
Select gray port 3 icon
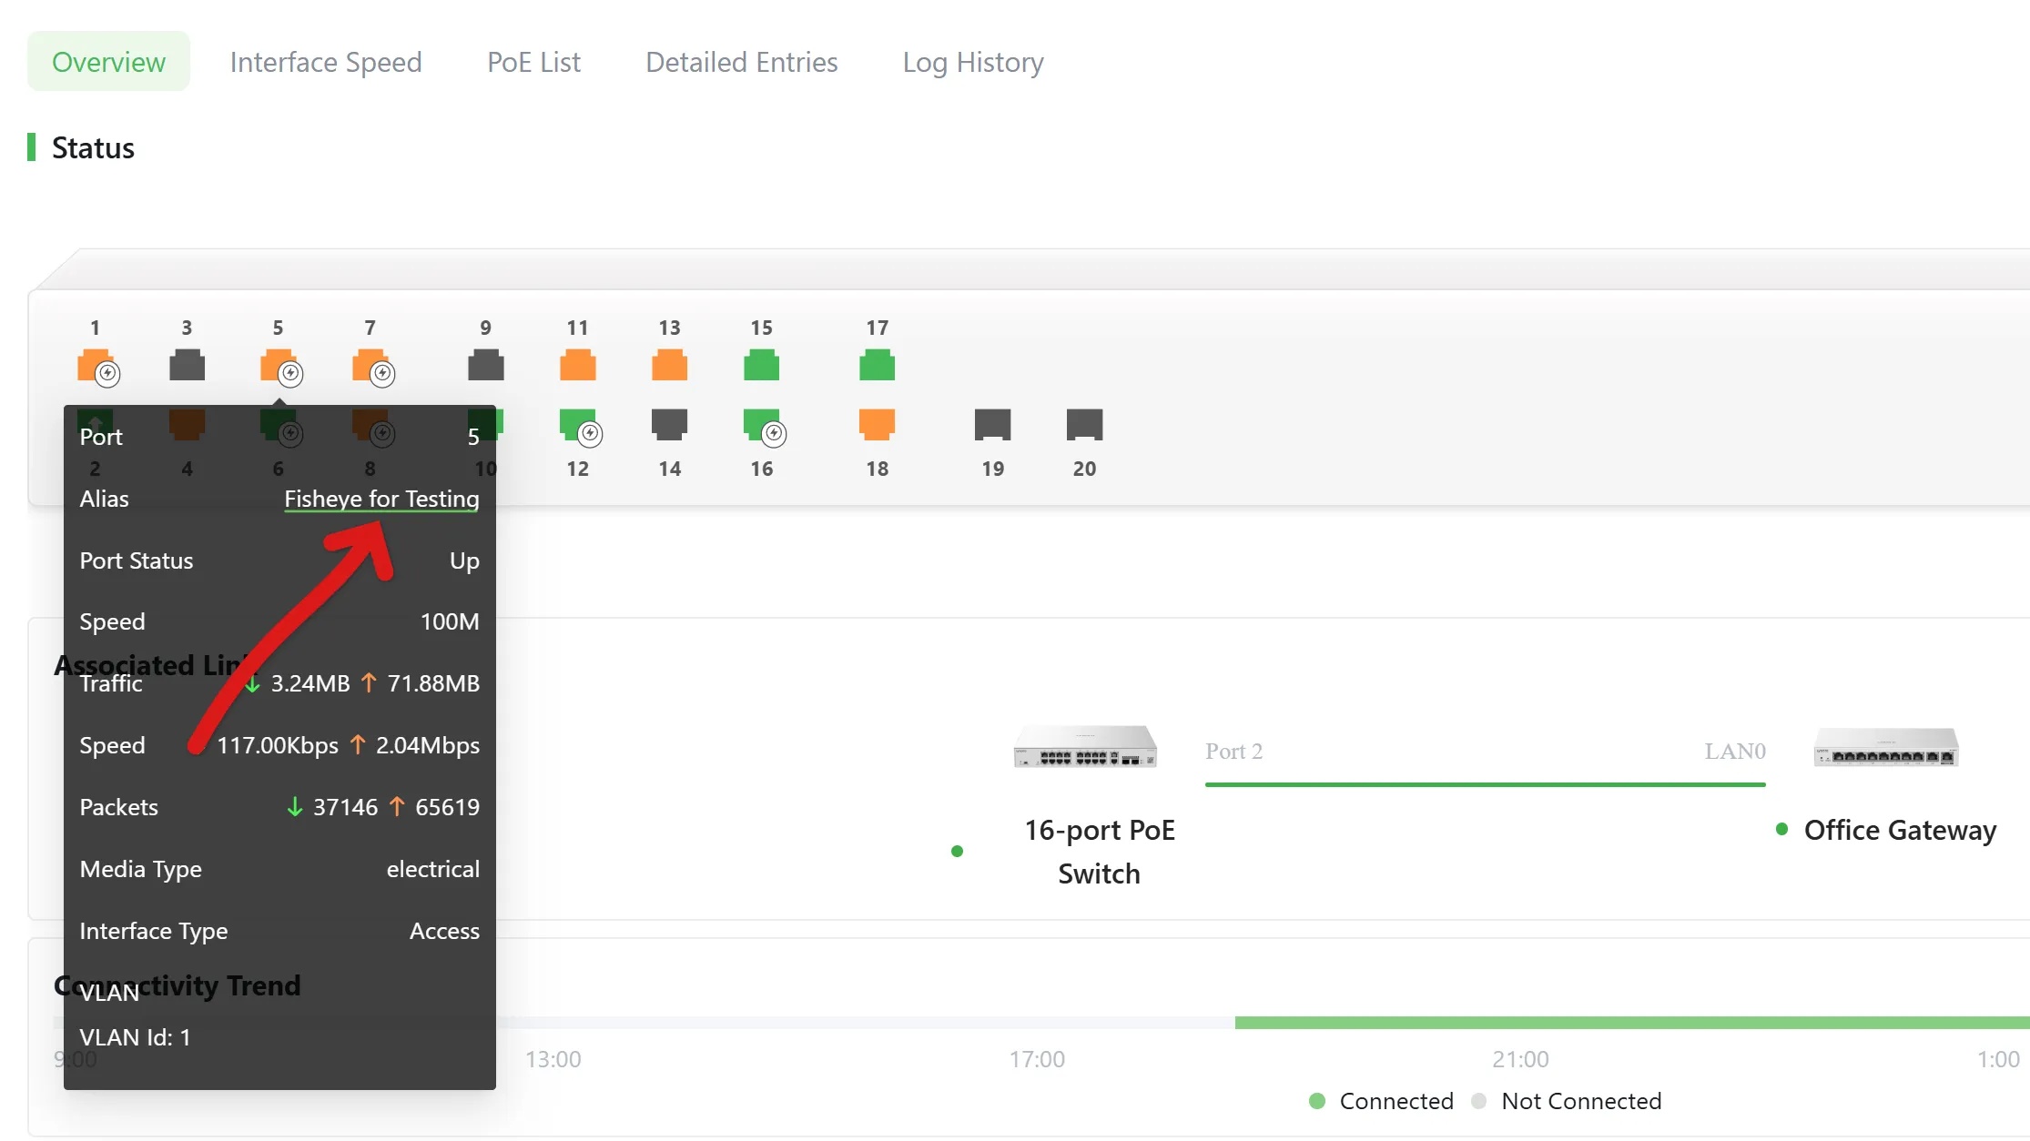(187, 365)
